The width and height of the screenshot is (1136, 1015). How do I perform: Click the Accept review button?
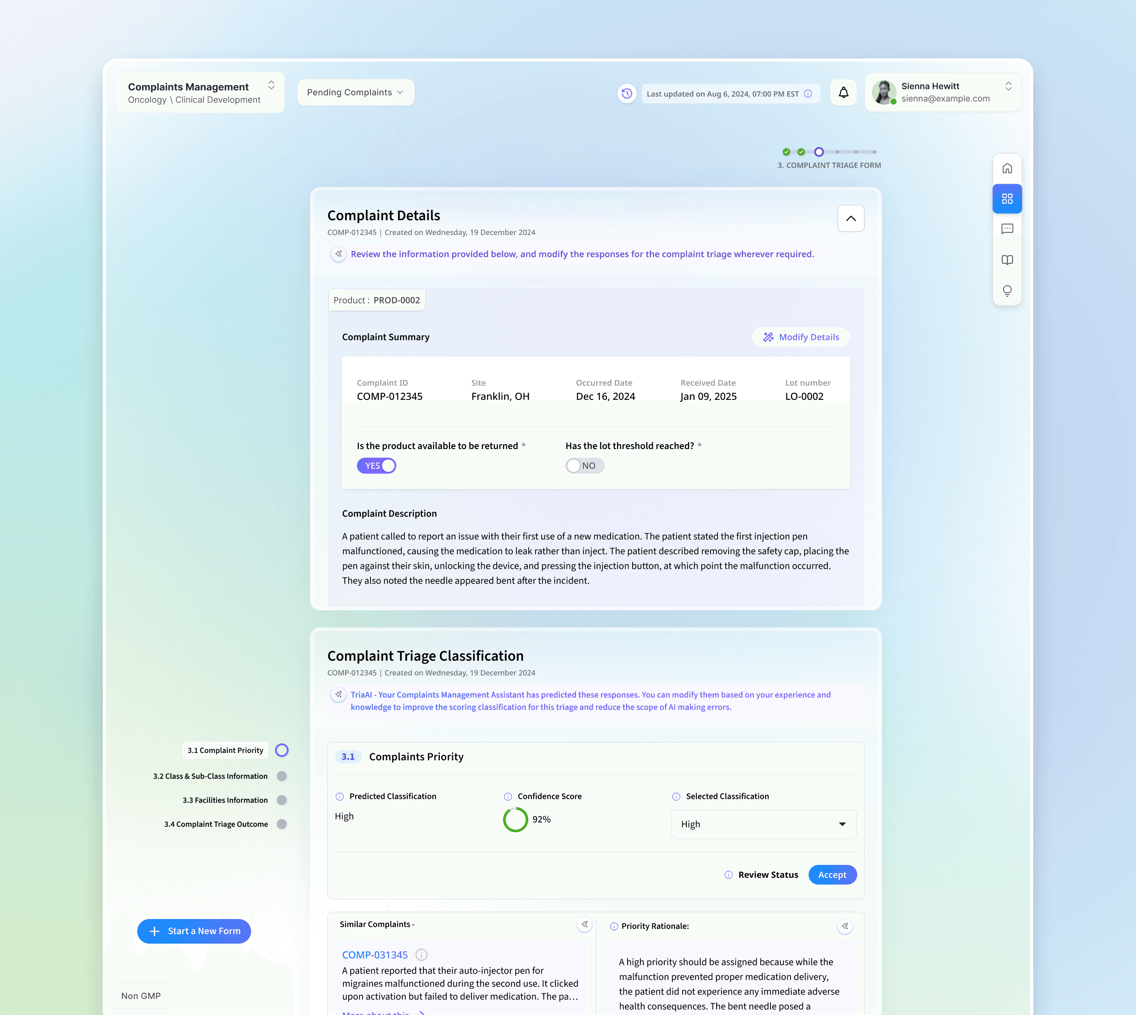[832, 874]
